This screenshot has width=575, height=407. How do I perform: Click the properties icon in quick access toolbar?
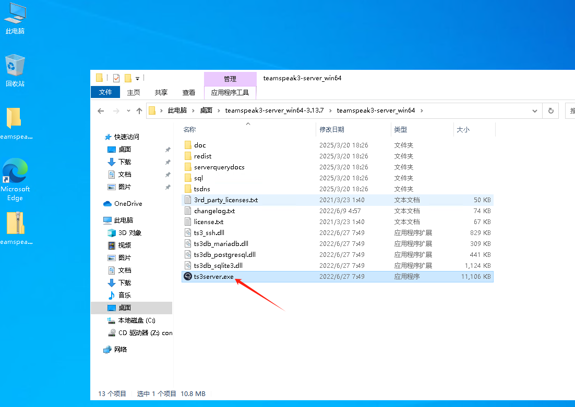click(116, 78)
